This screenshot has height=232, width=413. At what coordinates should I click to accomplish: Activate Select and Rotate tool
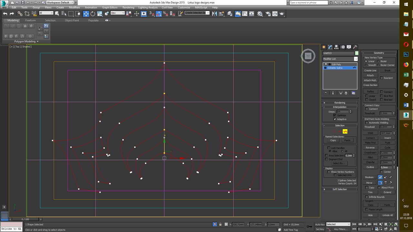coord(93,14)
